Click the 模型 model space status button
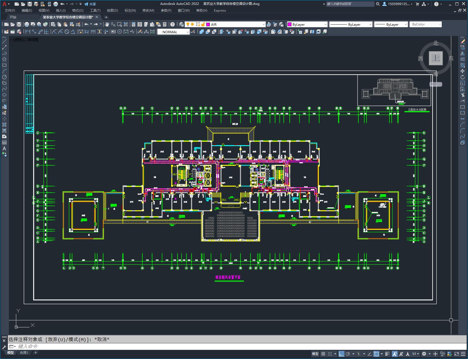This screenshot has width=468, height=359. pyautogui.click(x=315, y=354)
